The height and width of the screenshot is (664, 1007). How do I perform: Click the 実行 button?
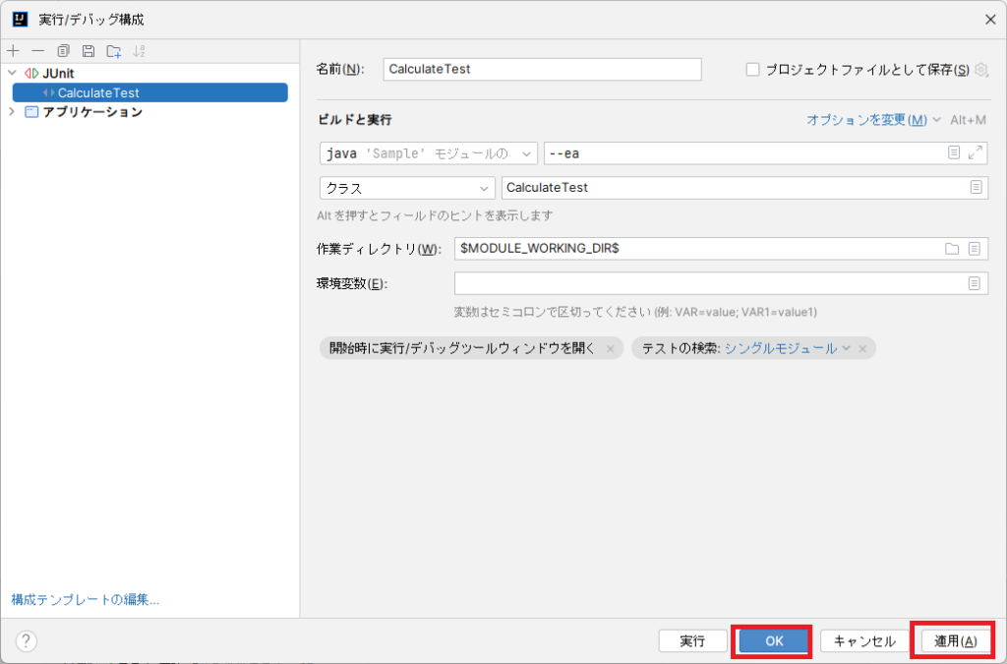pyautogui.click(x=692, y=640)
